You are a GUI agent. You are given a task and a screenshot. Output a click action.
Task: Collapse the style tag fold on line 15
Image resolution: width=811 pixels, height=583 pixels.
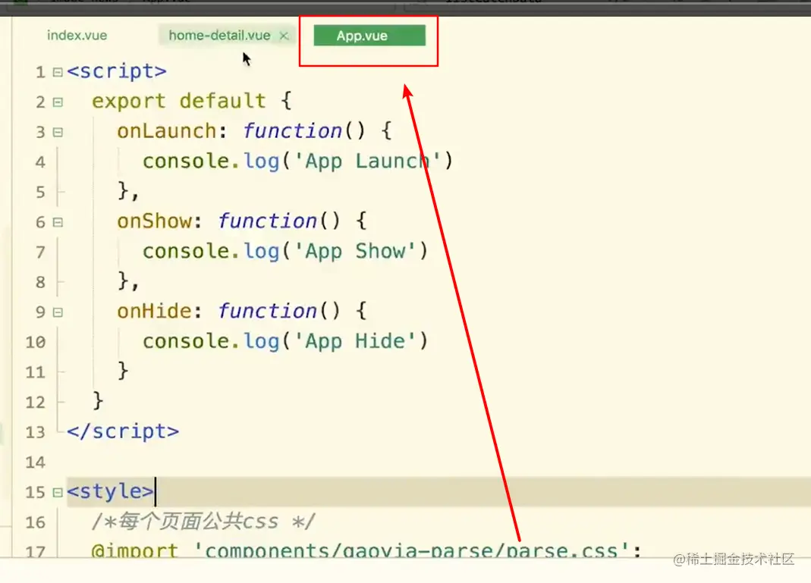coord(58,492)
